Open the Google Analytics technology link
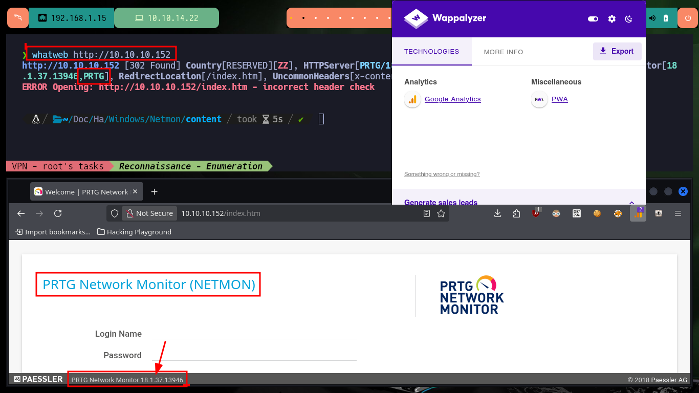Viewport: 699px width, 393px height. click(452, 99)
